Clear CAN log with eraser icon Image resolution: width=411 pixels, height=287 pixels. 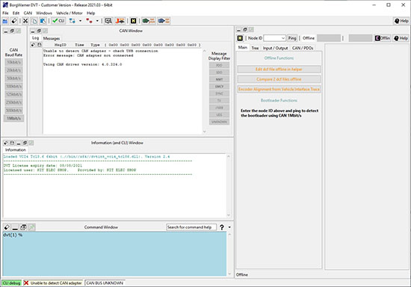(x=33, y=45)
